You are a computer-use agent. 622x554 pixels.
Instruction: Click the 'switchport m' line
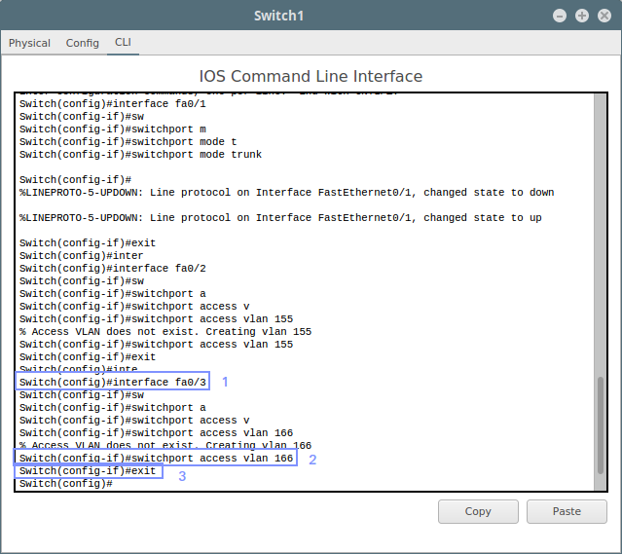113,129
